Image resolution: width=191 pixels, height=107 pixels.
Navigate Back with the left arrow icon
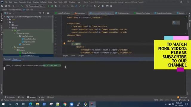[x=14, y=6]
